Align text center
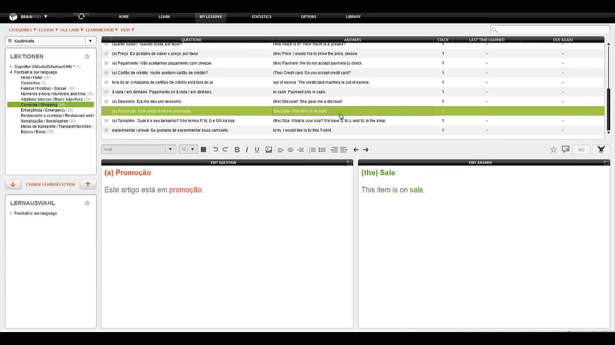The image size is (615, 345). tap(290, 149)
